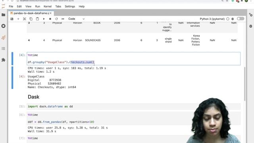Screen dimensions: 254x143
Task: Open the Table of Contents panel
Action: (3, 48)
